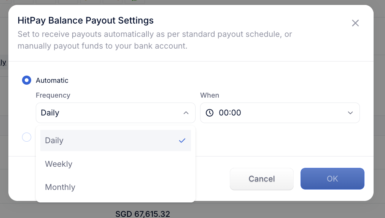
Task: Close the HitPay Balance Payout Settings dialog
Action: [355, 23]
